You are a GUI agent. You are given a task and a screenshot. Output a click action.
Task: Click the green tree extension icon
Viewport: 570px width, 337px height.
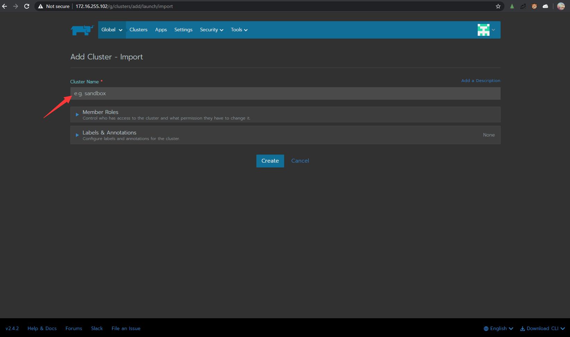click(x=512, y=6)
